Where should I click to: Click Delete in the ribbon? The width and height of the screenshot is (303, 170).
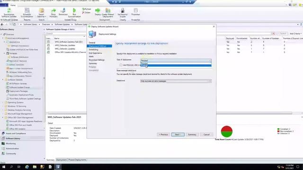86,13
